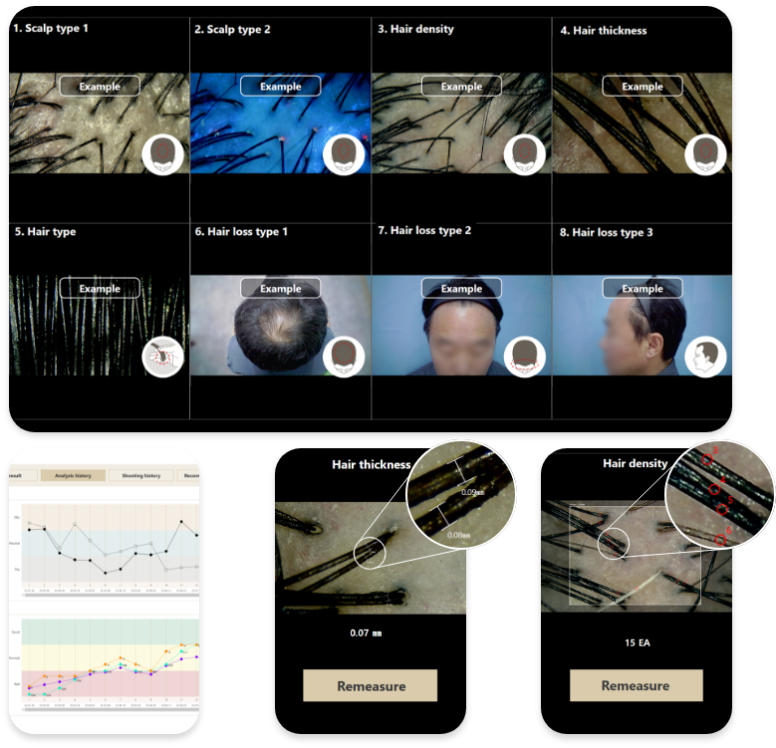Click Remeasure under Hair density
The width and height of the screenshot is (776, 748).
(x=636, y=685)
